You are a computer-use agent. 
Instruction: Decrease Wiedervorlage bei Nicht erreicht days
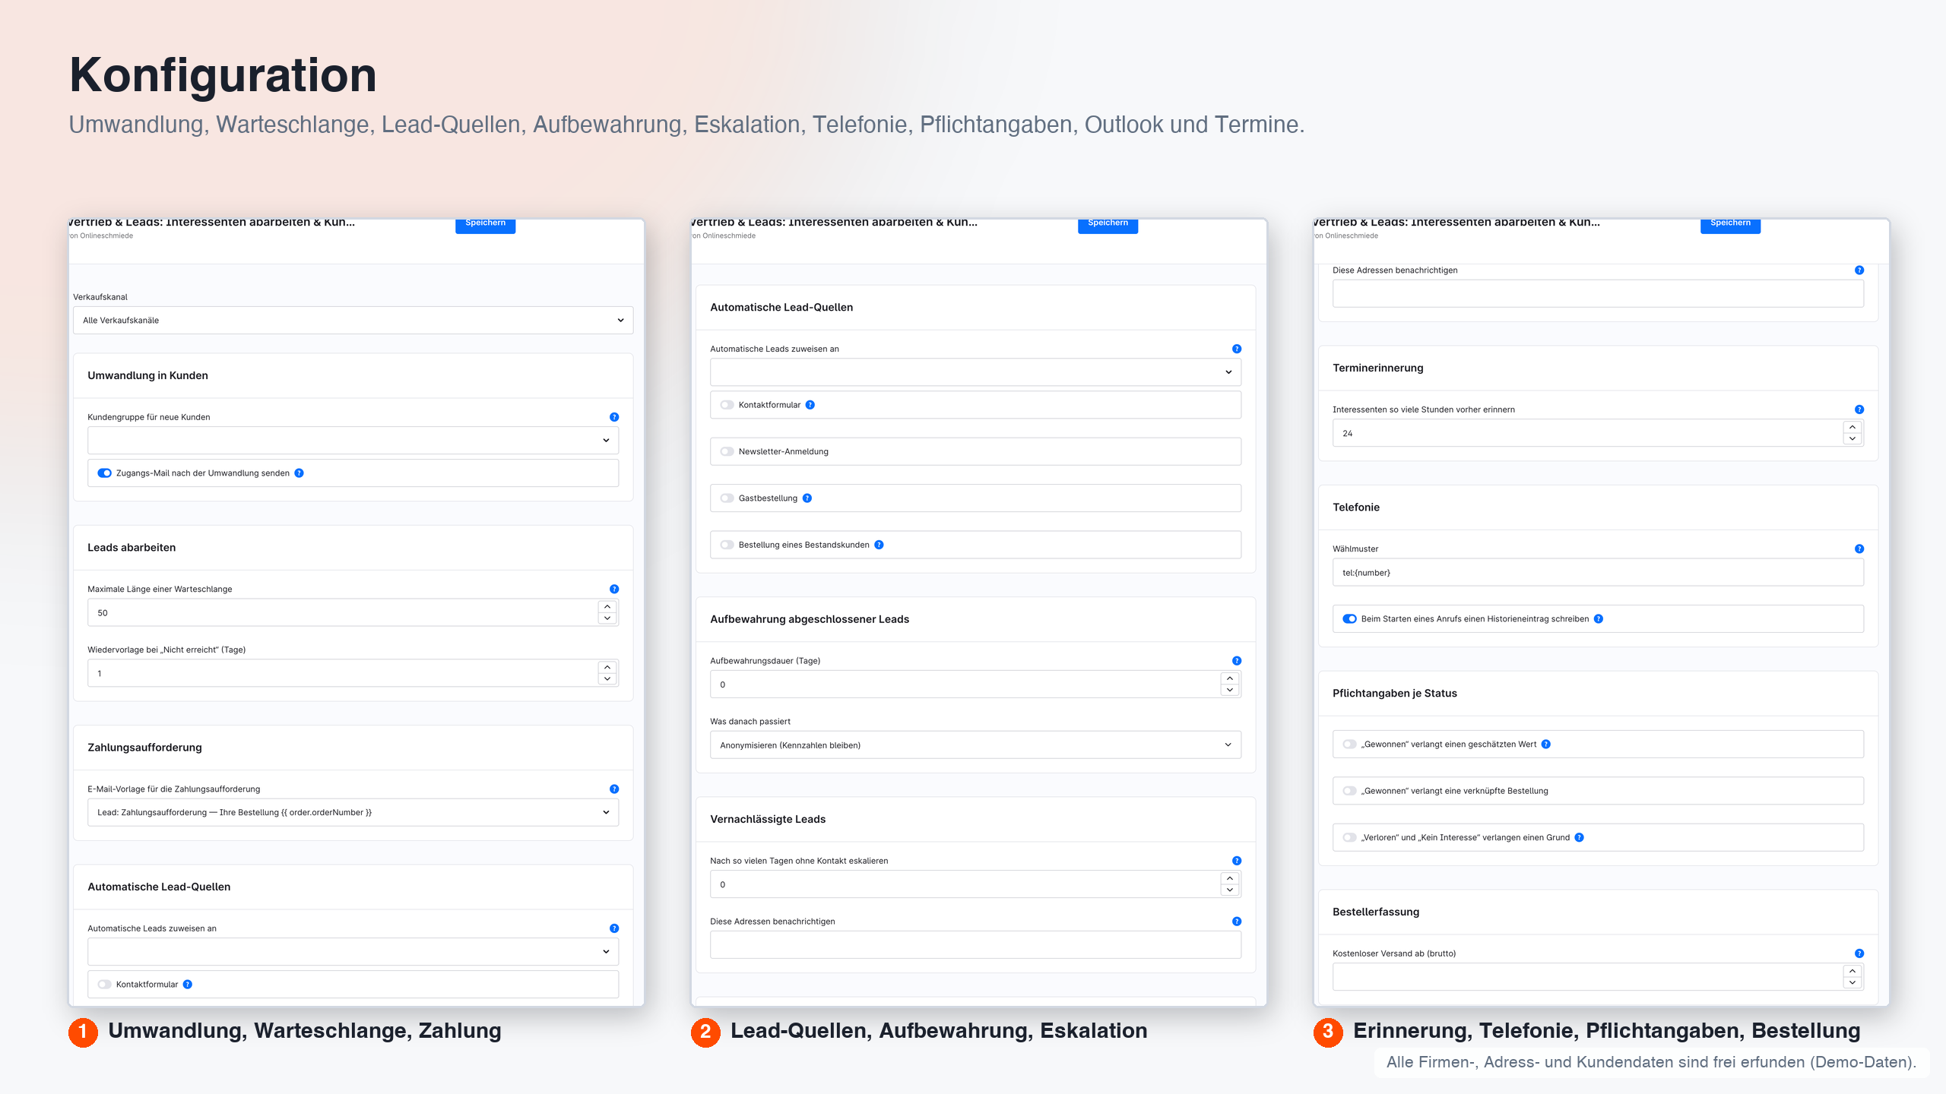coord(607,679)
